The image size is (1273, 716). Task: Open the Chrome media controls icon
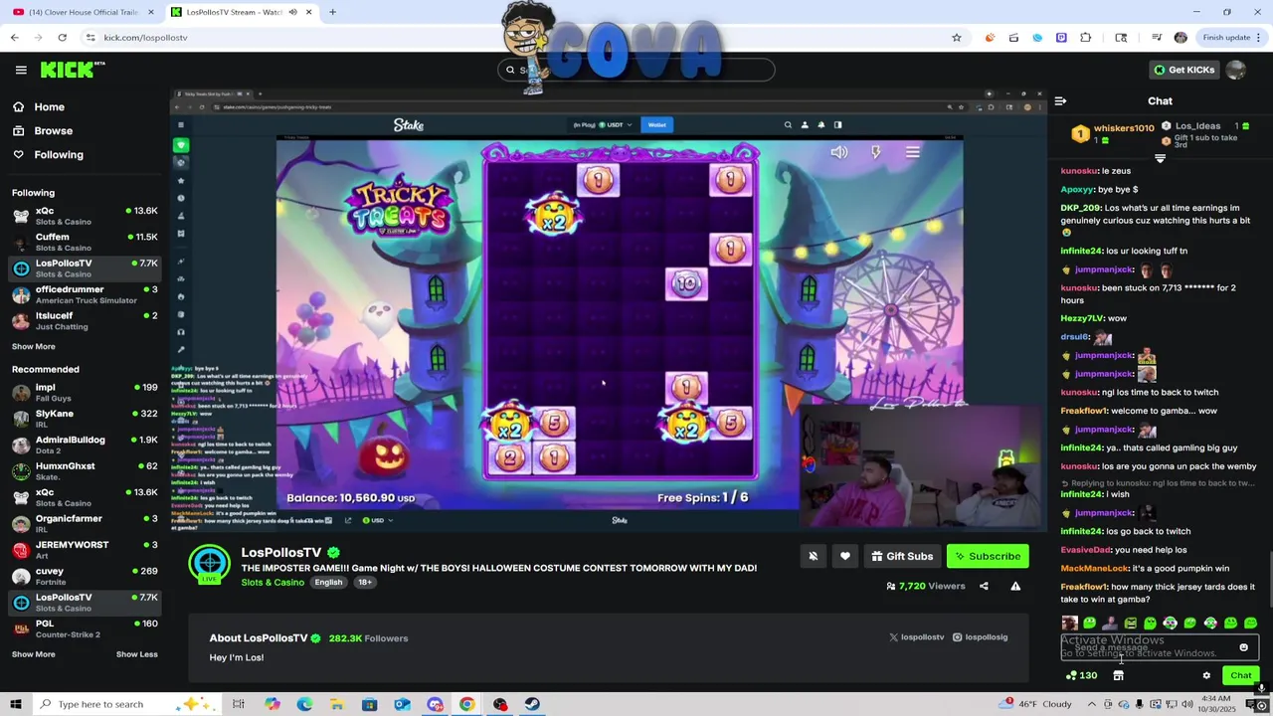click(1157, 38)
